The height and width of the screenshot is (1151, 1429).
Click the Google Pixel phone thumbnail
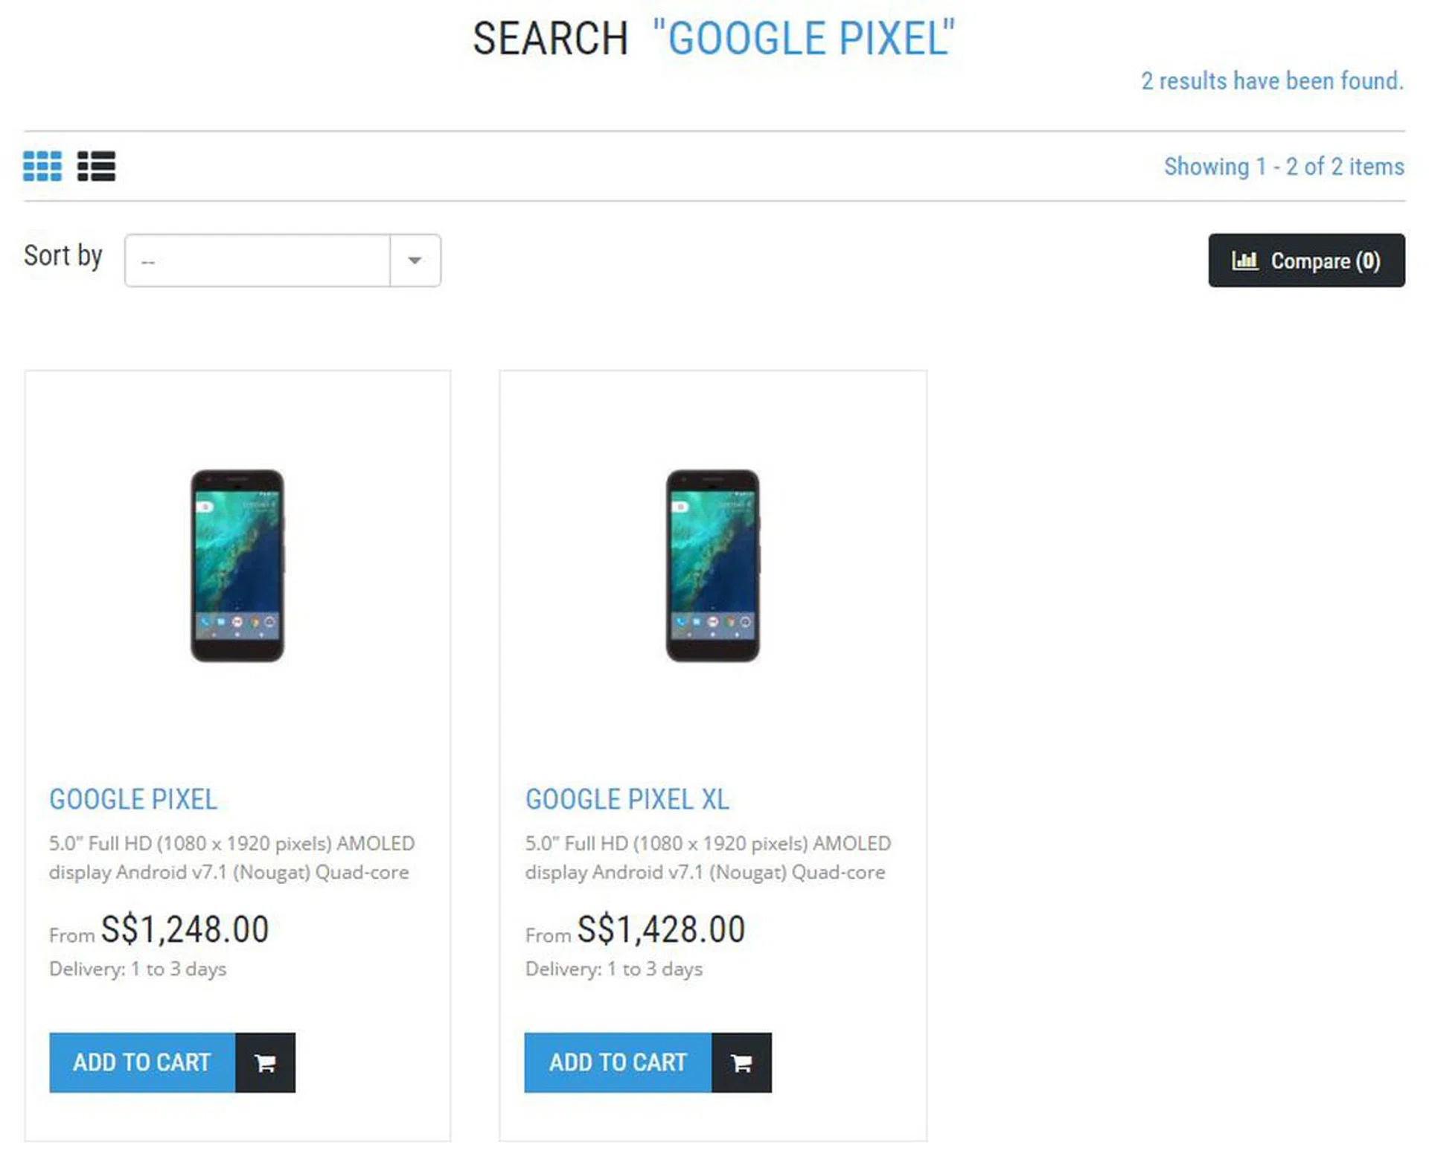coord(237,565)
